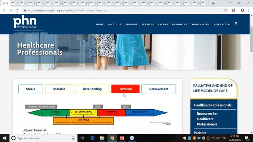Click the Healthcare Professionals banner image
Viewport: 253px width, 142px height.
pyautogui.click(x=125, y=52)
